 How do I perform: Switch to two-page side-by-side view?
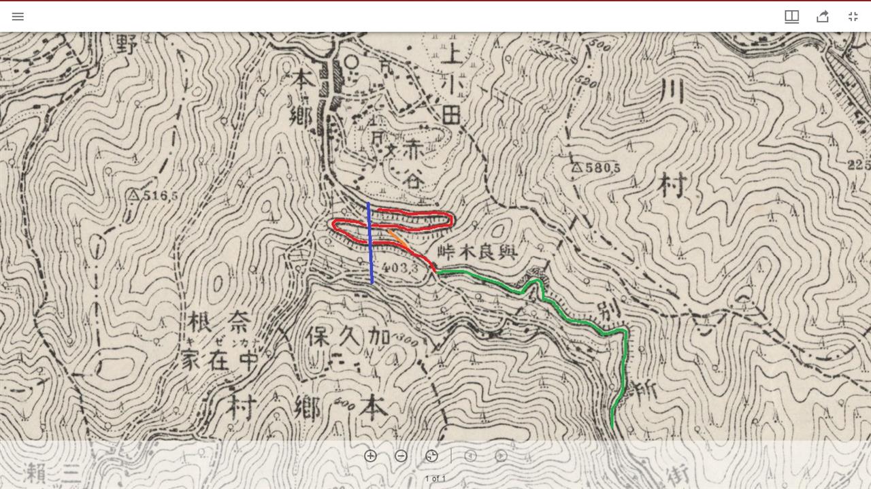[x=791, y=16]
